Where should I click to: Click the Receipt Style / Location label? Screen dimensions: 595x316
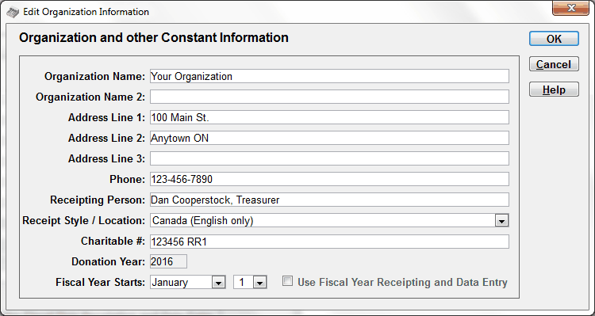point(83,220)
